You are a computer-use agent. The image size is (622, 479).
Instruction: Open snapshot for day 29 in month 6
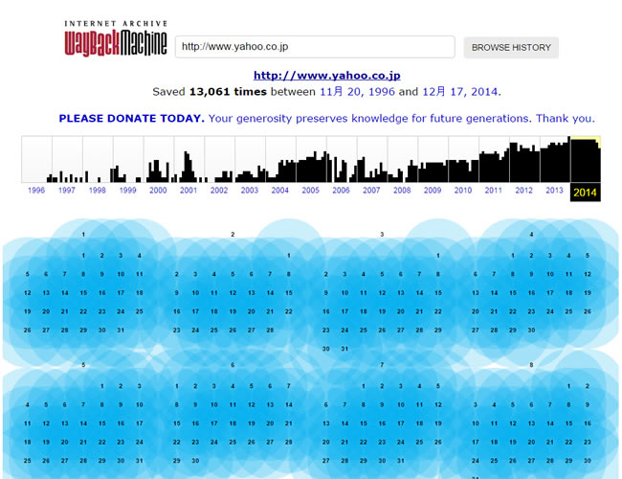[176, 461]
